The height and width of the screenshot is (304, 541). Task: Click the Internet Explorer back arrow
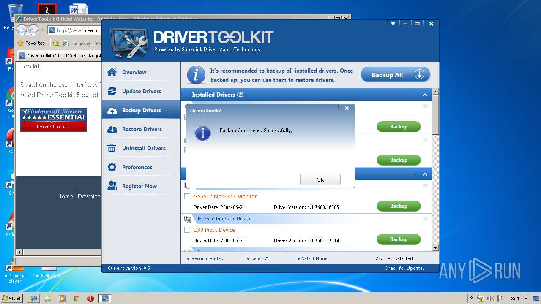point(22,30)
